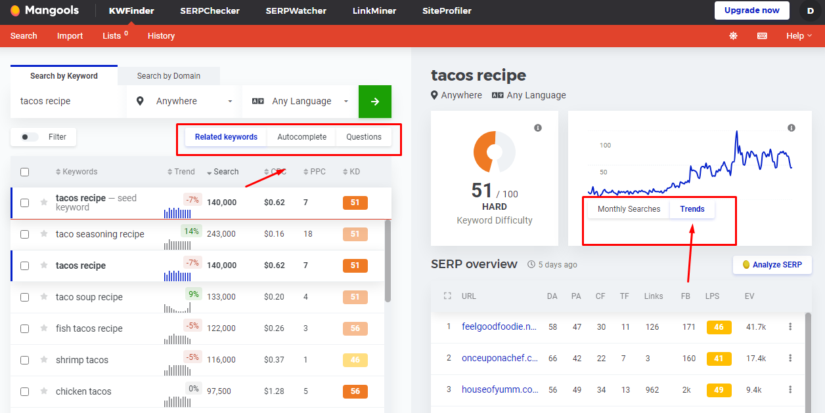Click the Mangools logo
This screenshot has width=825, height=413.
click(x=45, y=10)
